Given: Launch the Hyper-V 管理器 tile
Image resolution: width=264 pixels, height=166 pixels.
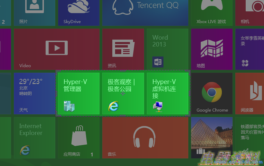Looking at the screenshot, I should point(79,93).
